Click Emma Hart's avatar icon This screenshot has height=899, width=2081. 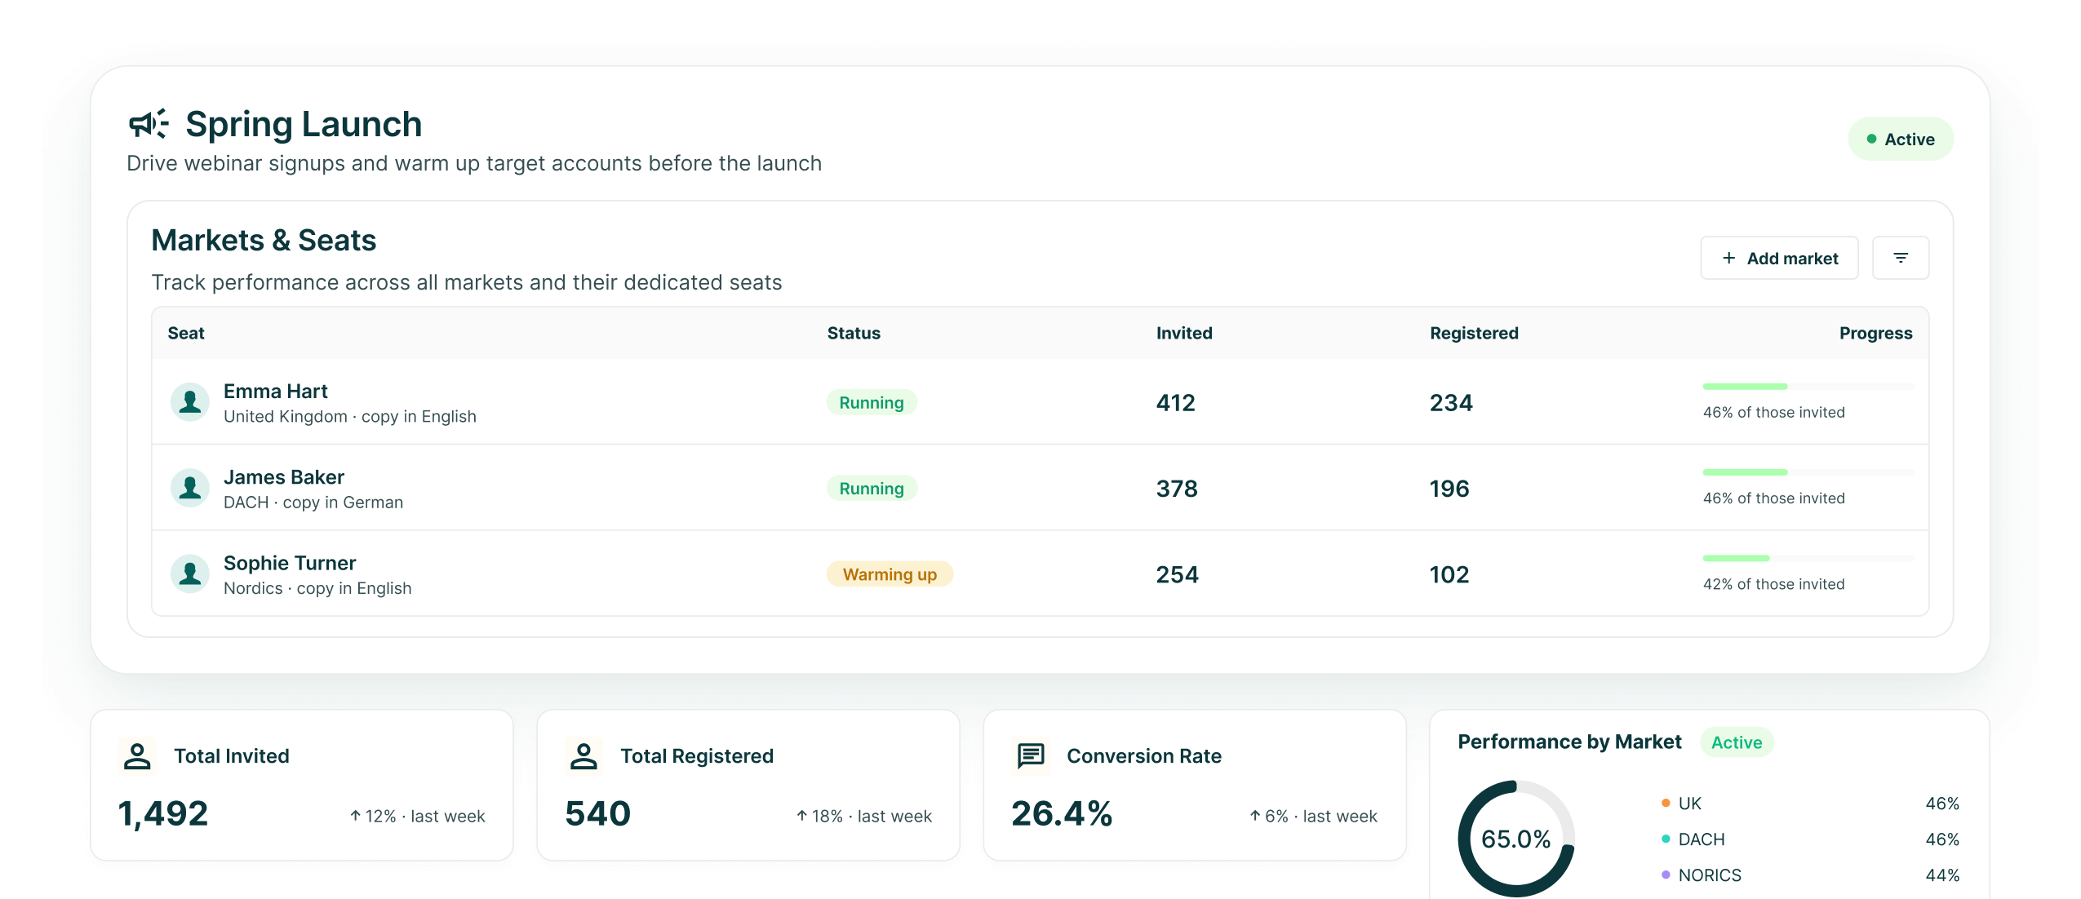[190, 402]
